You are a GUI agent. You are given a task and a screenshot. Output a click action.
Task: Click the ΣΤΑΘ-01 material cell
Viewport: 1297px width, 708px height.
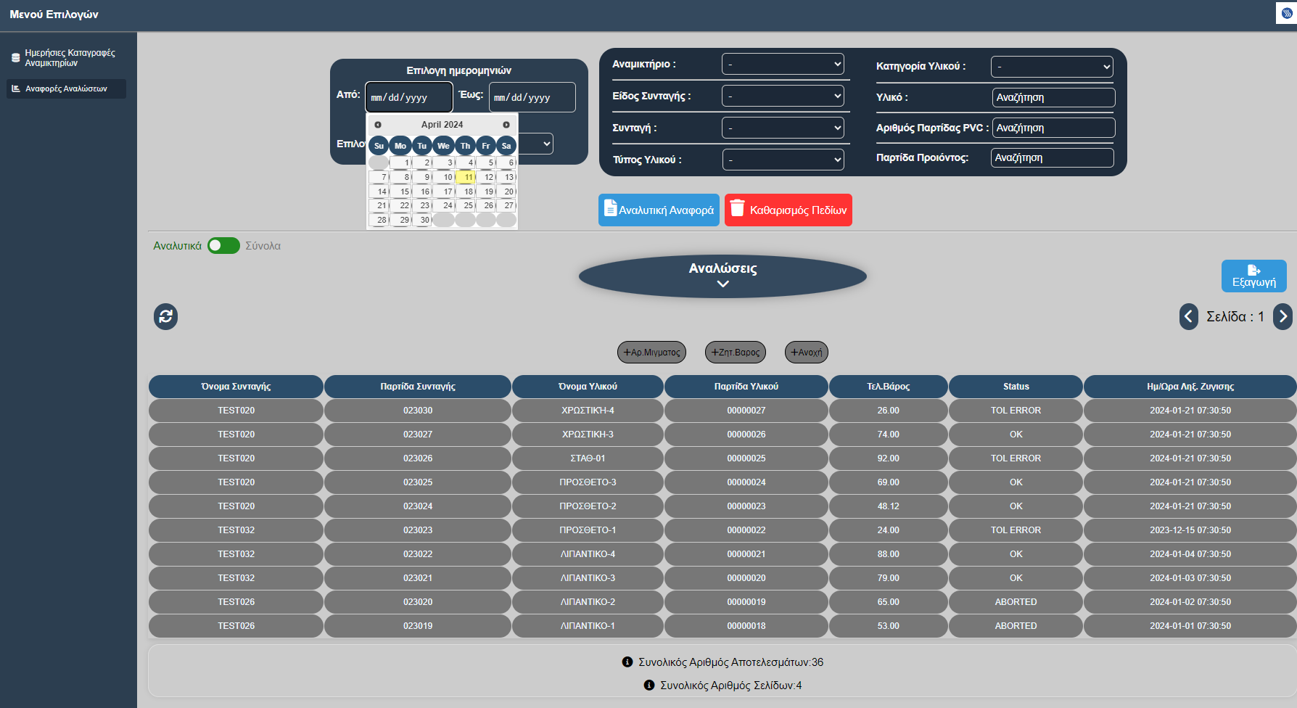pos(588,458)
